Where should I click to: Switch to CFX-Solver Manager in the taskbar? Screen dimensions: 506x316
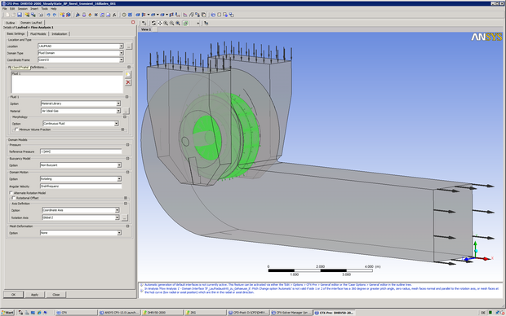point(291,313)
